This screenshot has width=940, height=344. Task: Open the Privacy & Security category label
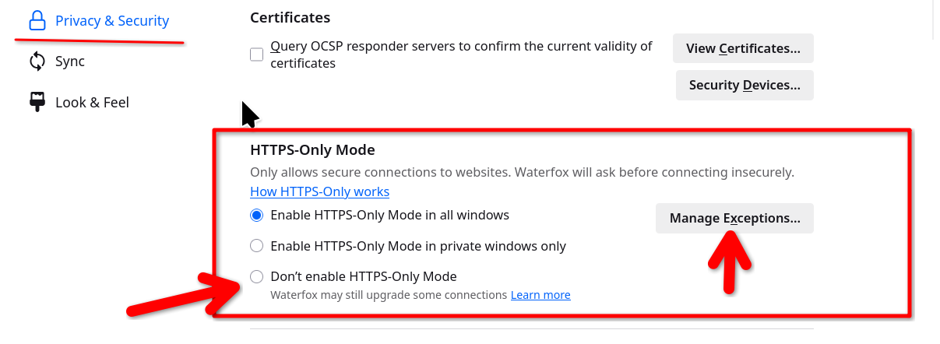[x=111, y=21]
